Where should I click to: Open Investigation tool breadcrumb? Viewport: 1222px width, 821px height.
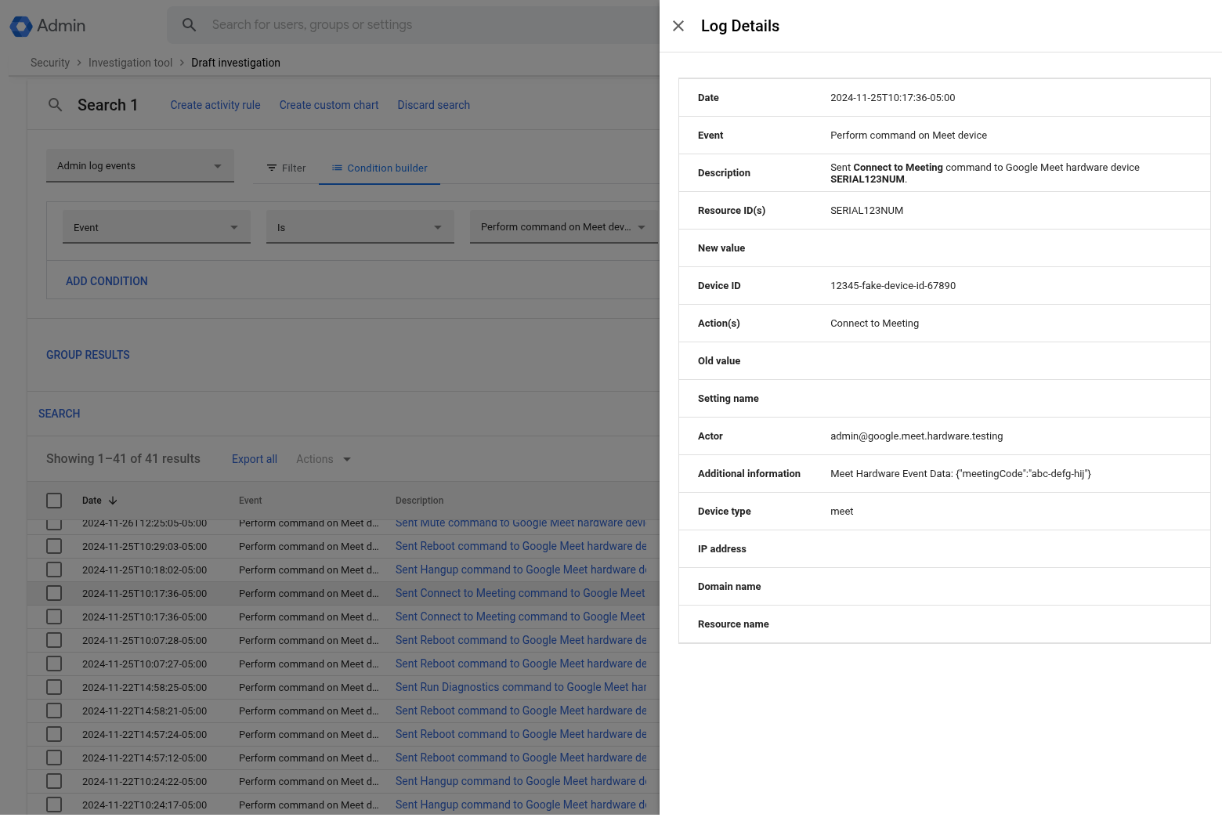pos(130,63)
